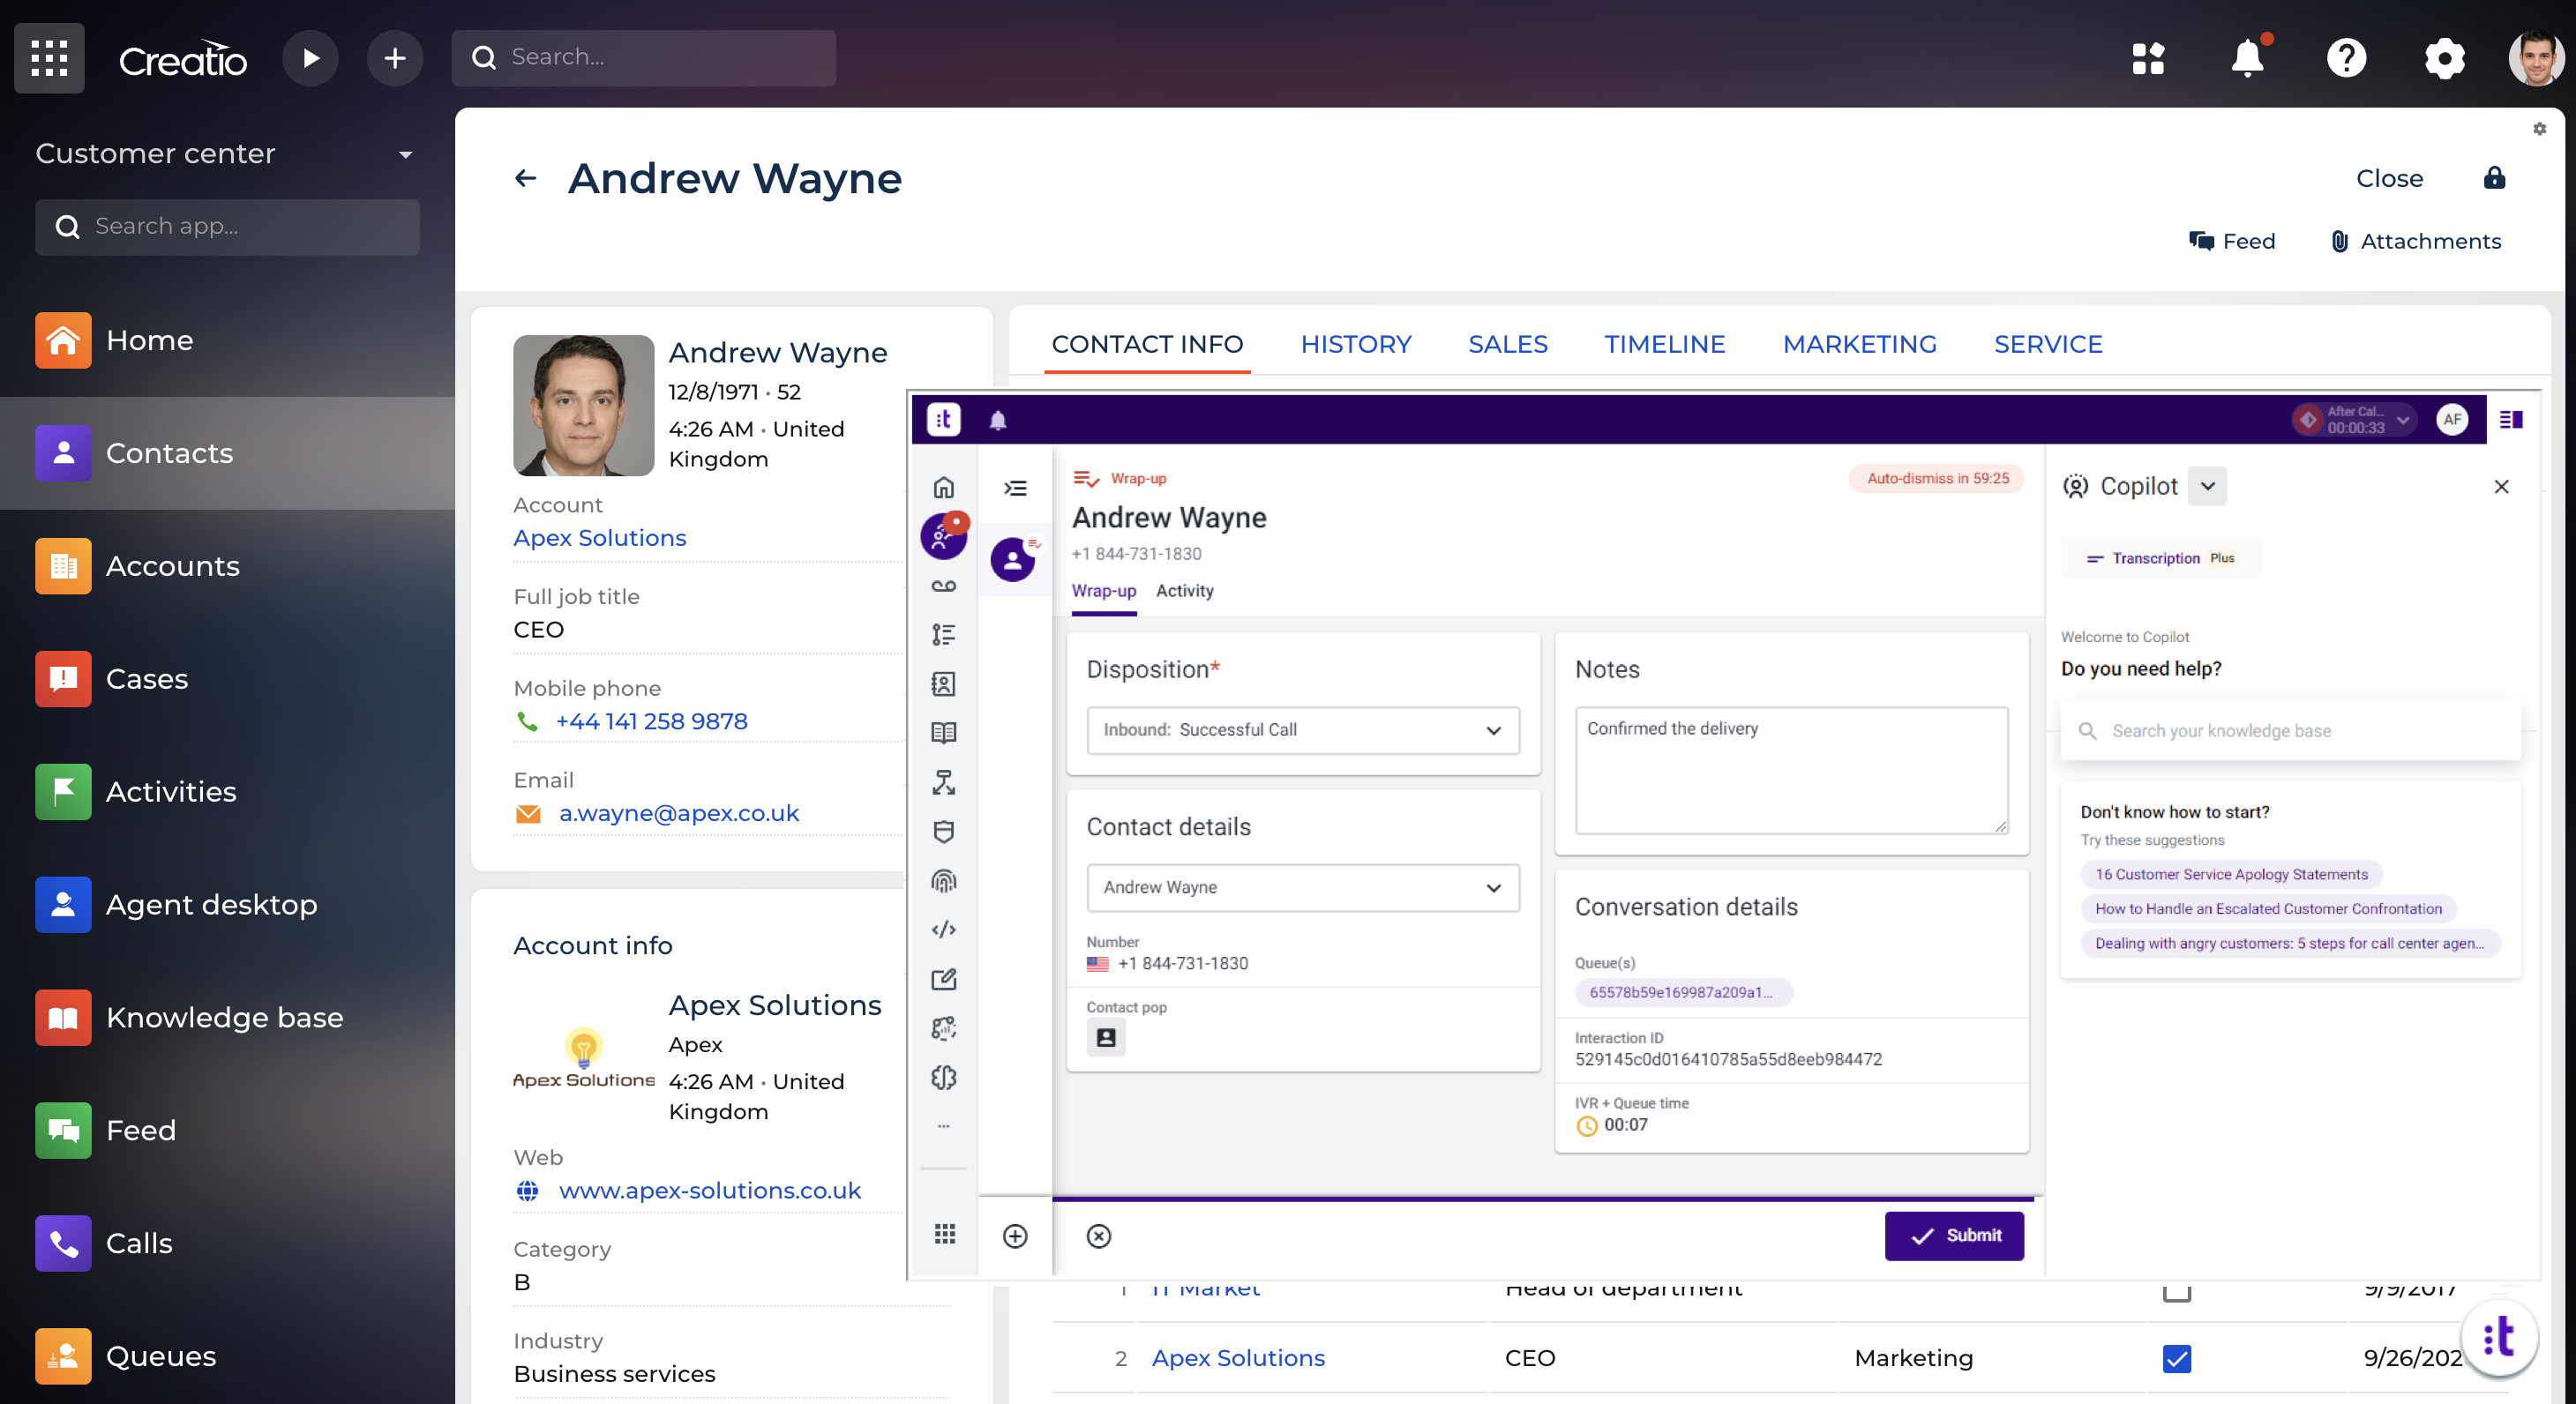
Task: Click the Talkdesk logo icon in purple bar
Action: pyautogui.click(x=943, y=419)
